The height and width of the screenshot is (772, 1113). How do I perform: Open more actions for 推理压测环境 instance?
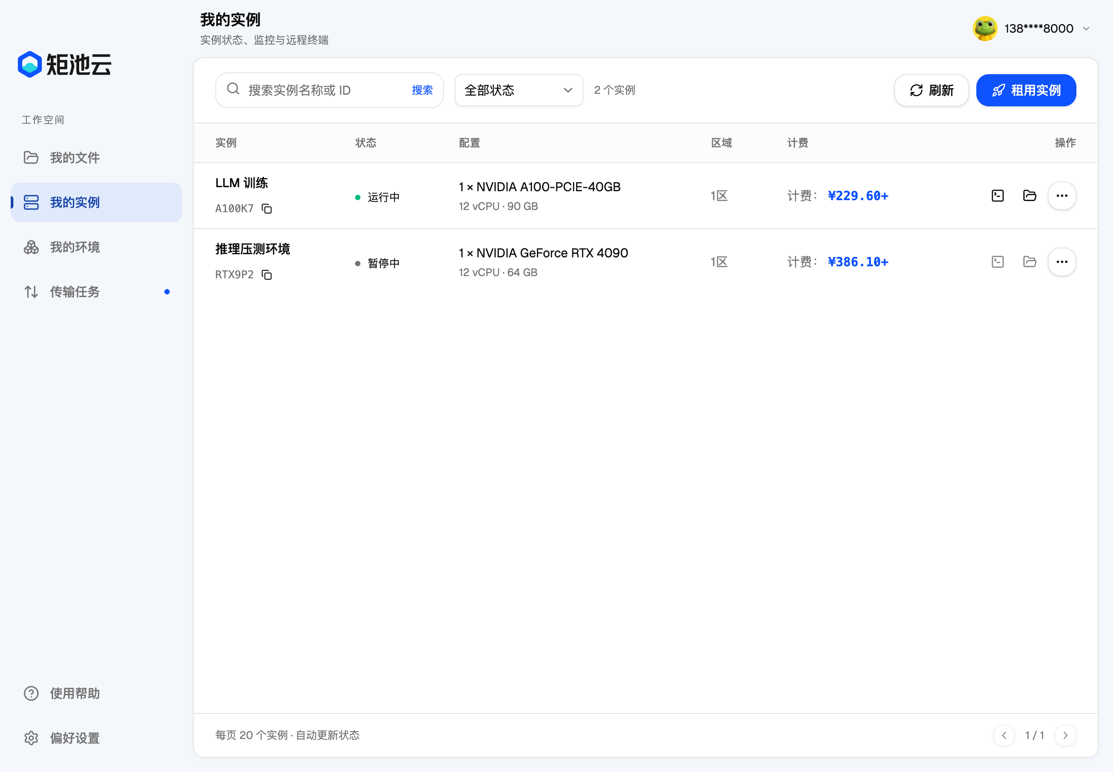(x=1062, y=262)
